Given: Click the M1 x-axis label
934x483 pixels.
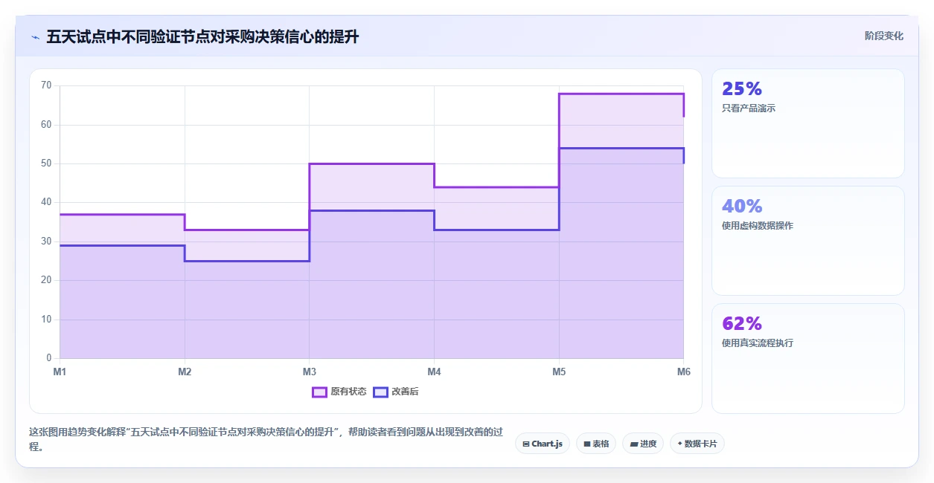Looking at the screenshot, I should pos(60,372).
